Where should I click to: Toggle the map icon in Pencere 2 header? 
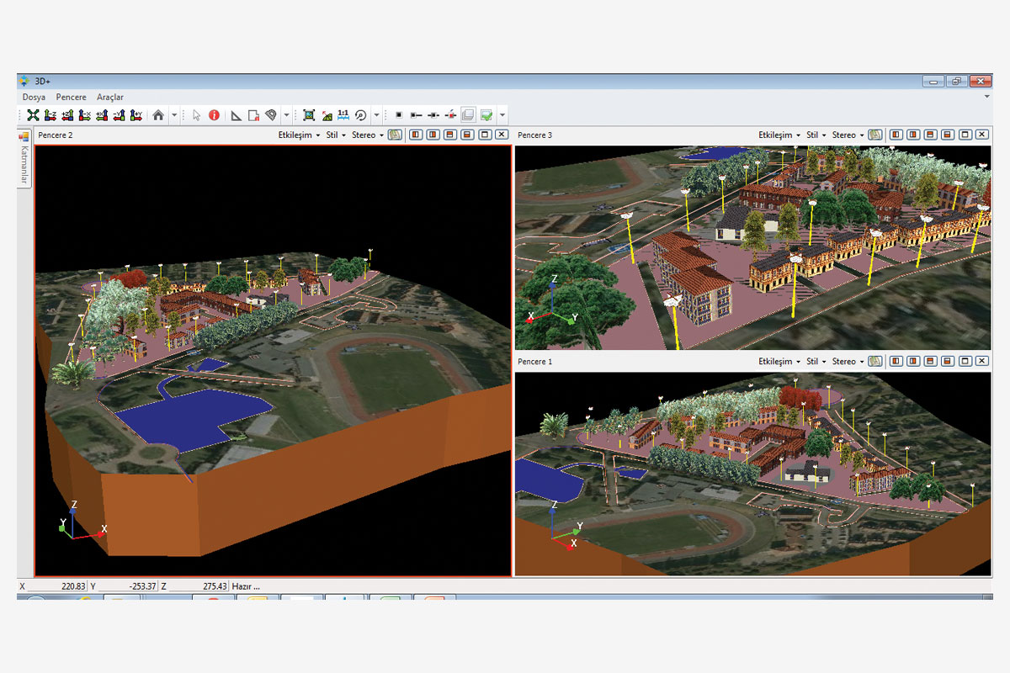tap(395, 135)
